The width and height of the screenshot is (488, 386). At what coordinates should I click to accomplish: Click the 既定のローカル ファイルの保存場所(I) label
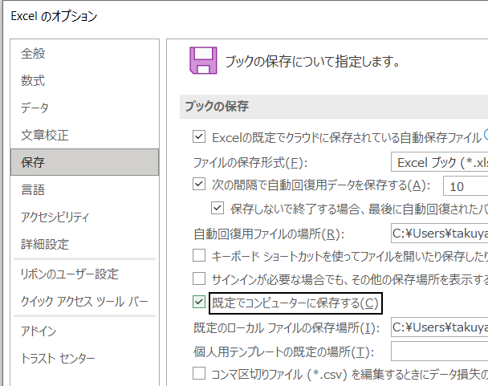[287, 327]
